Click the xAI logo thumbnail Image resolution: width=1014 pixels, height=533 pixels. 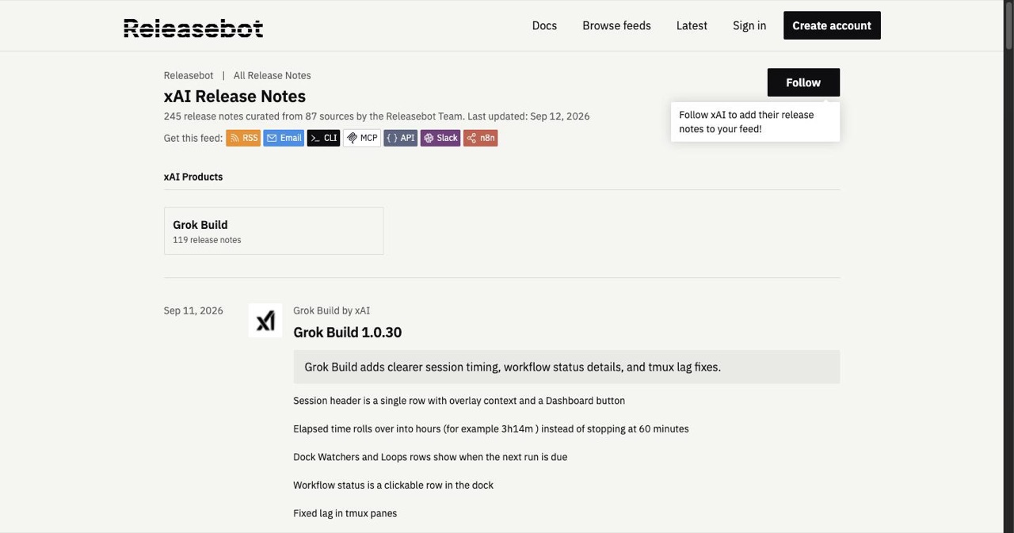point(265,321)
